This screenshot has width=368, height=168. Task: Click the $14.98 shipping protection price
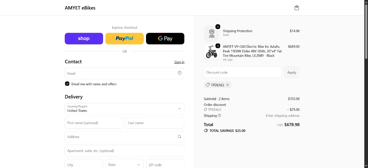(295, 31)
